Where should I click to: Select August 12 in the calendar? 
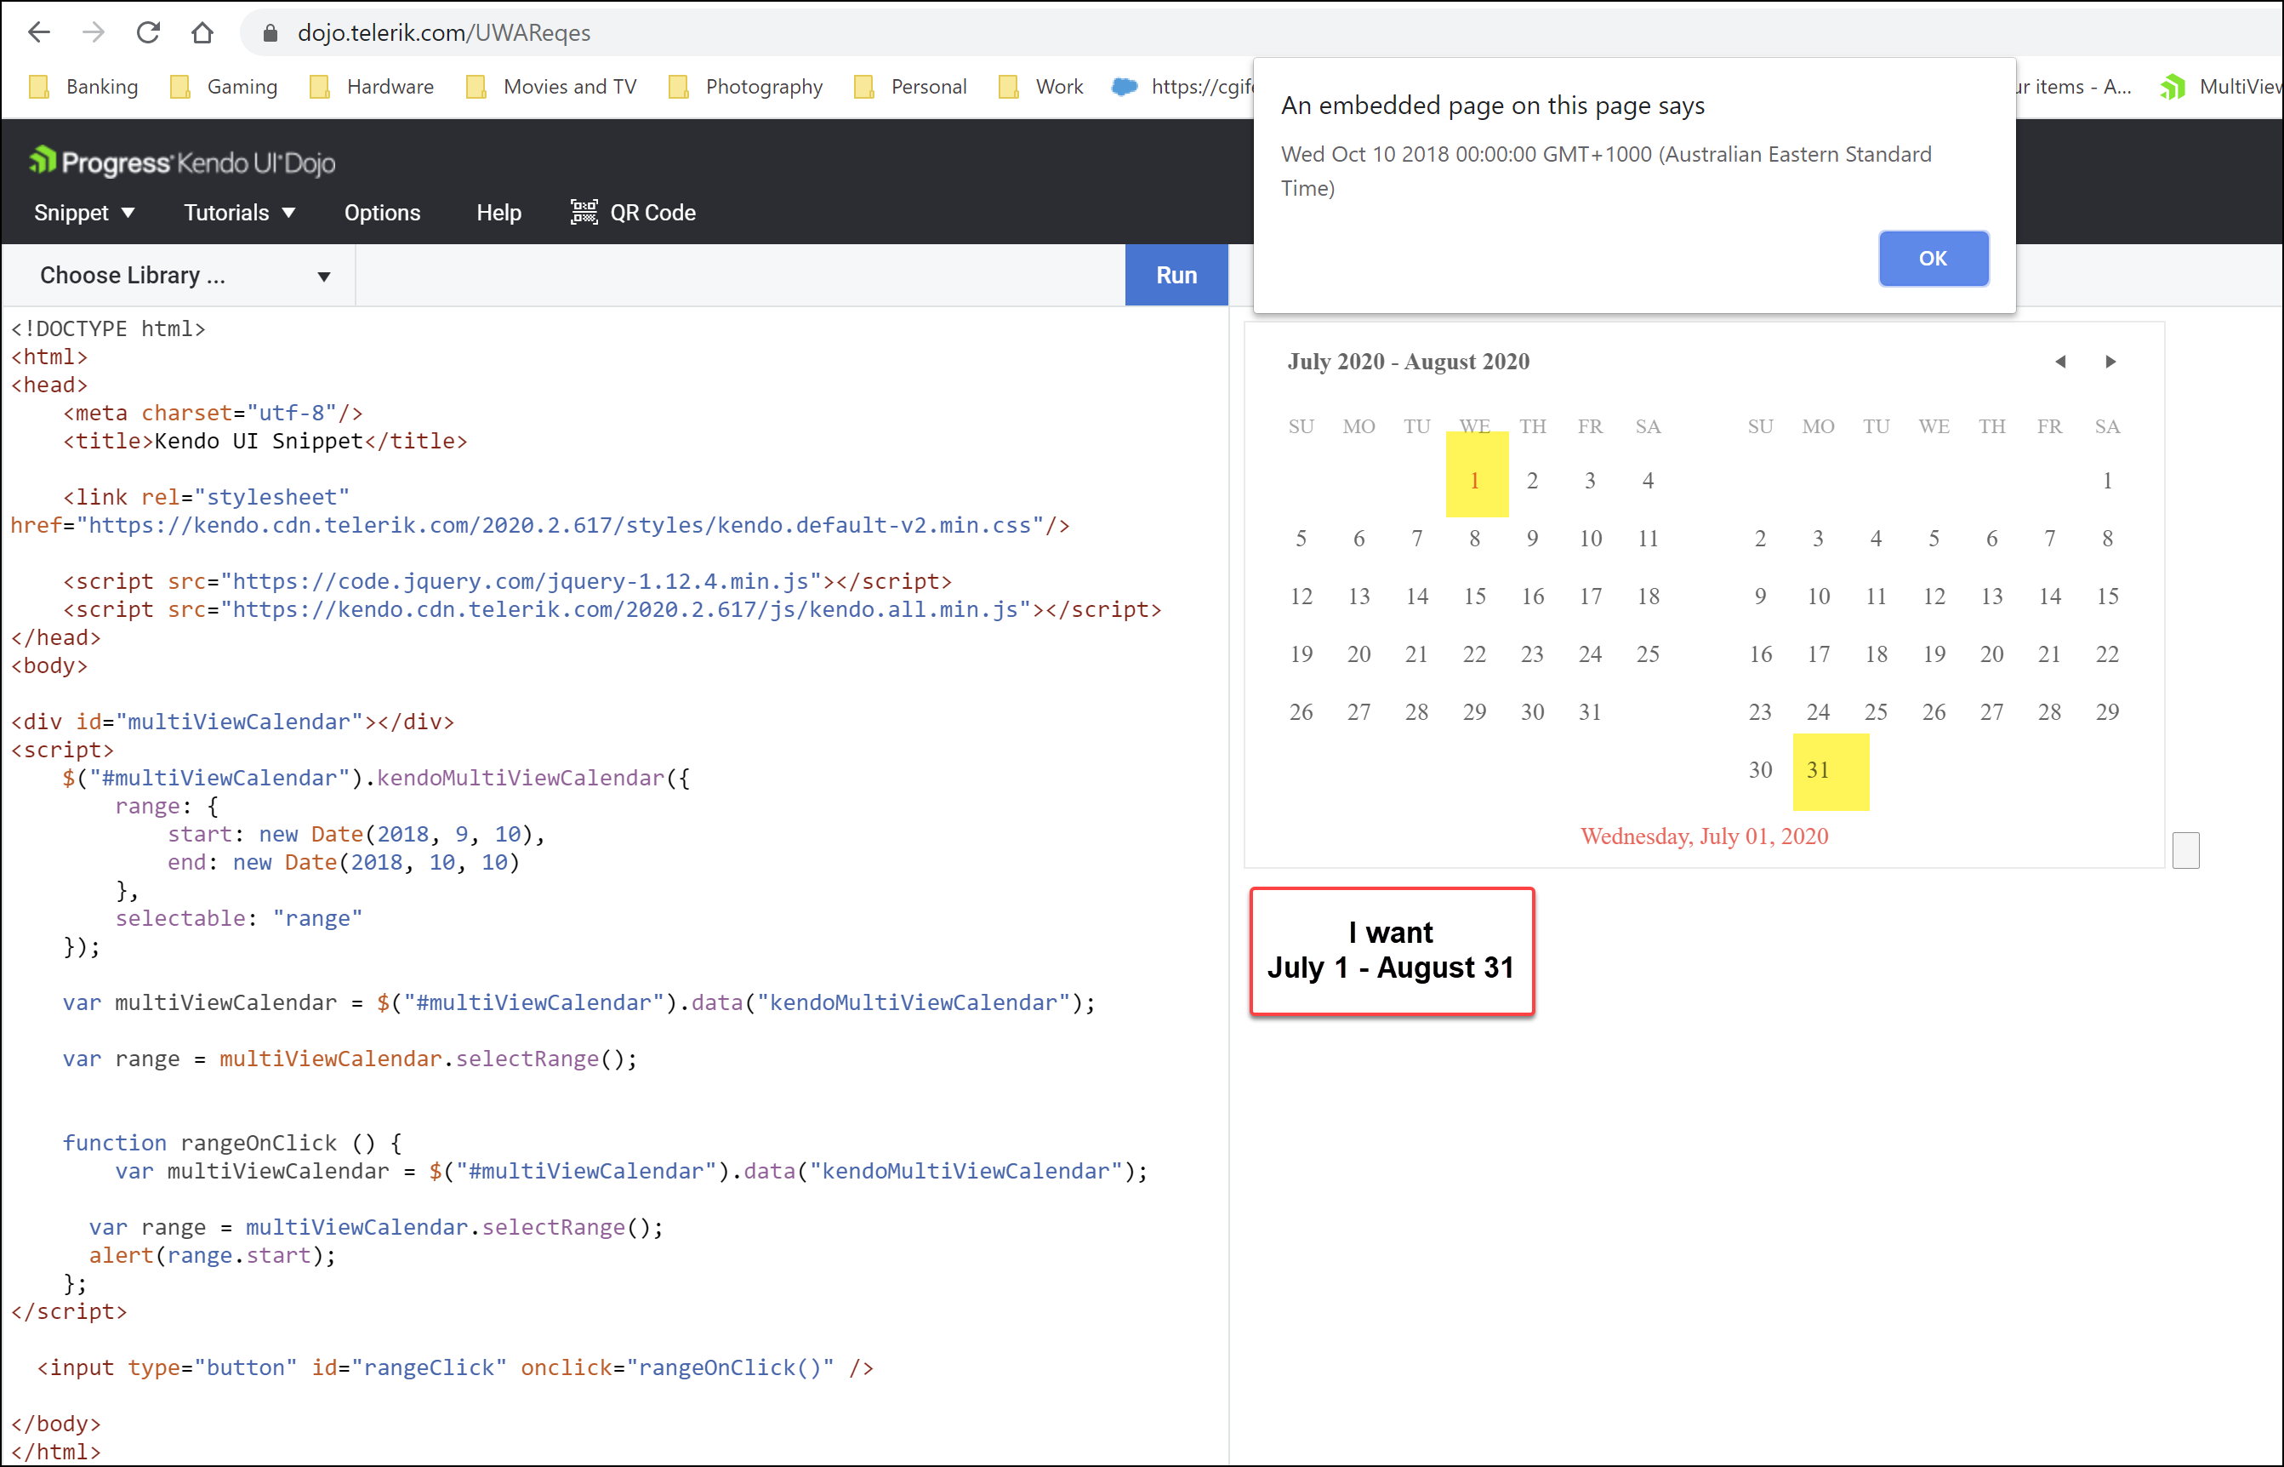[1934, 597]
